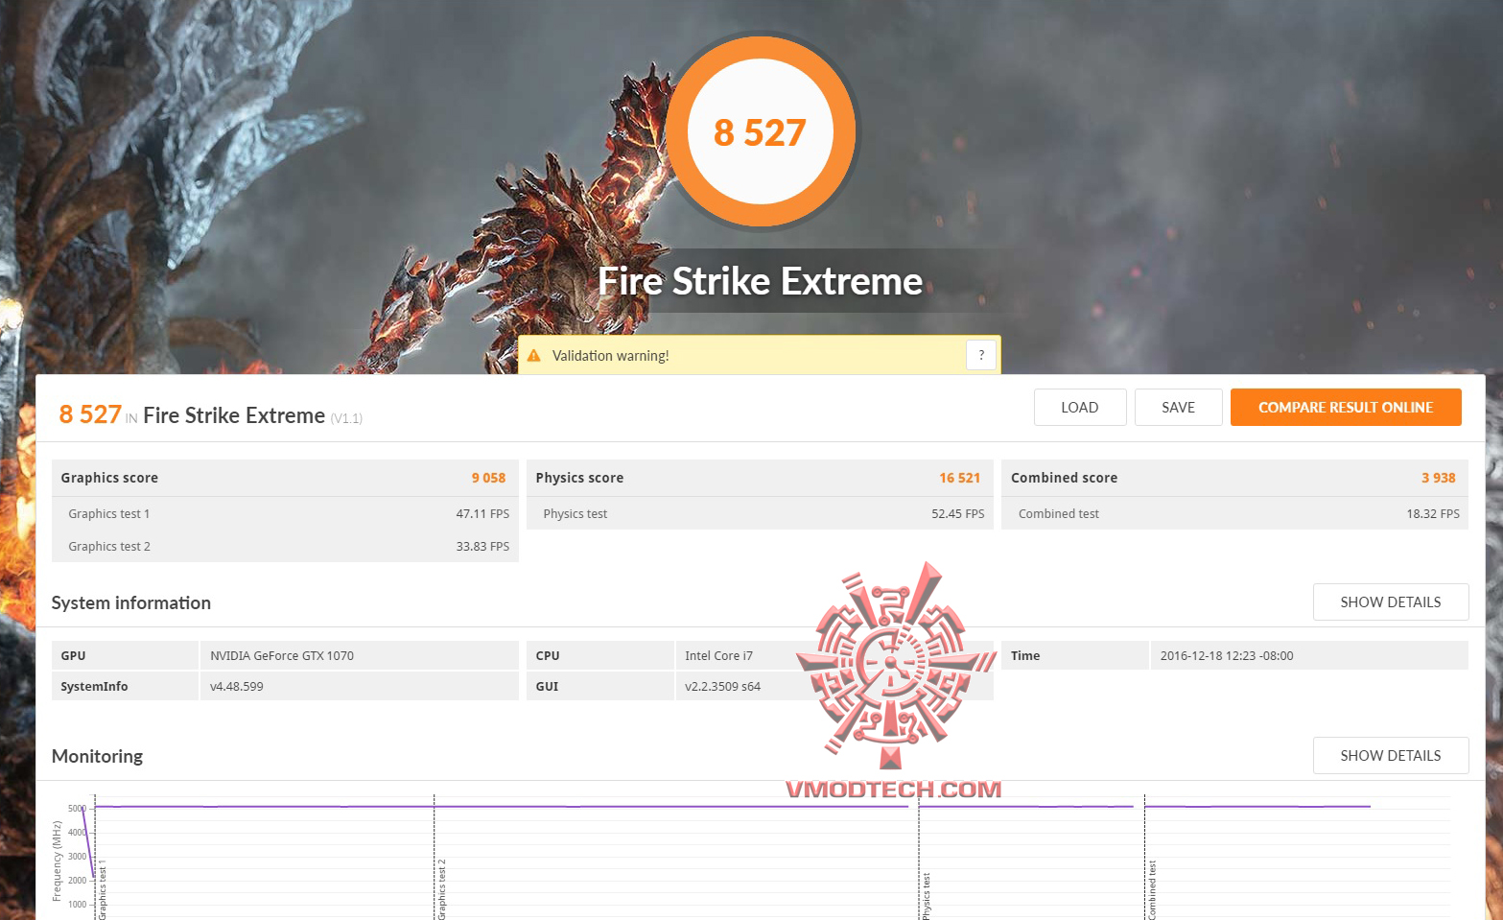
Task: Select the Graphics score label
Action: click(x=109, y=478)
